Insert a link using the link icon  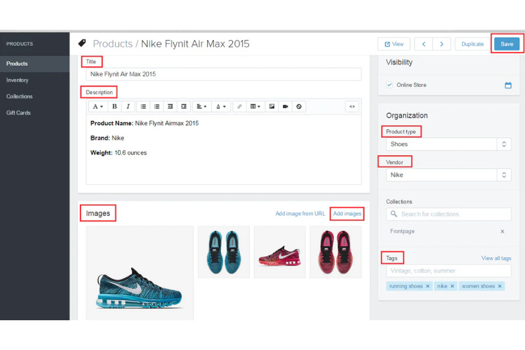coord(239,107)
